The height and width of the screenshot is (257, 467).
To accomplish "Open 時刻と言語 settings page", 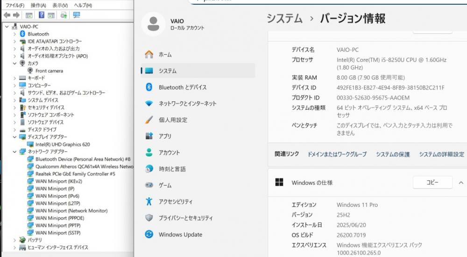I will (x=198, y=169).
